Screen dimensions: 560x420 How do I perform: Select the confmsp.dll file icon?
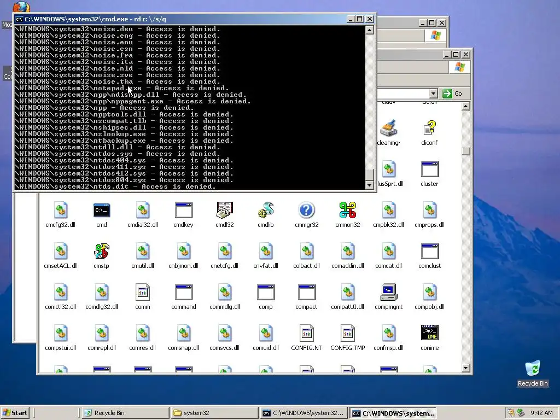click(x=389, y=333)
